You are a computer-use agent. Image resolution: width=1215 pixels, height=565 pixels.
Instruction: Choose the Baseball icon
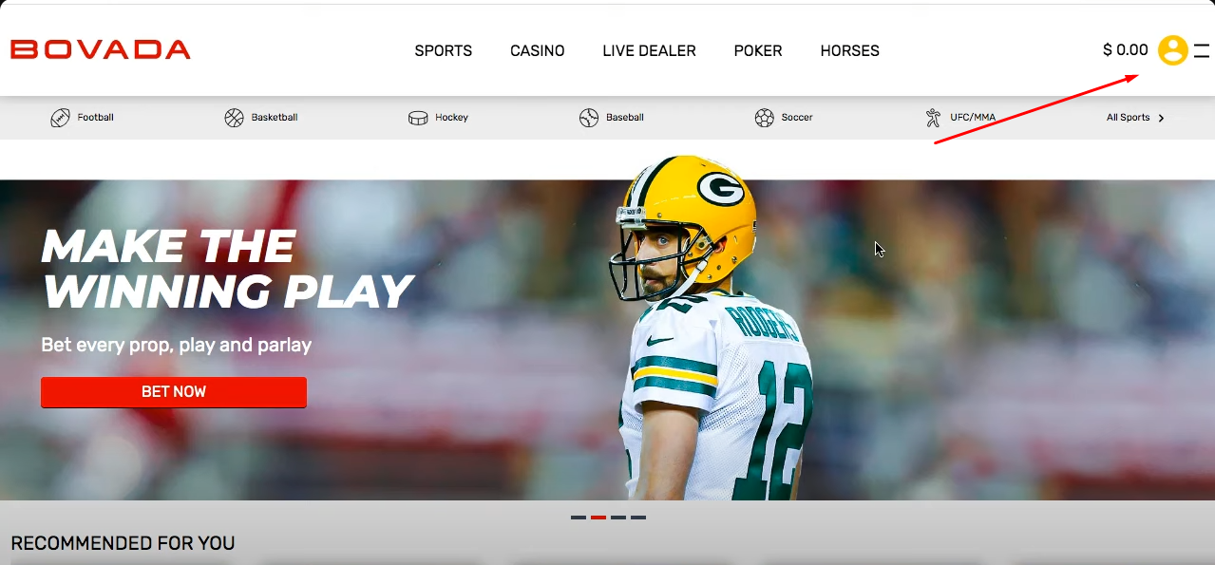point(589,118)
